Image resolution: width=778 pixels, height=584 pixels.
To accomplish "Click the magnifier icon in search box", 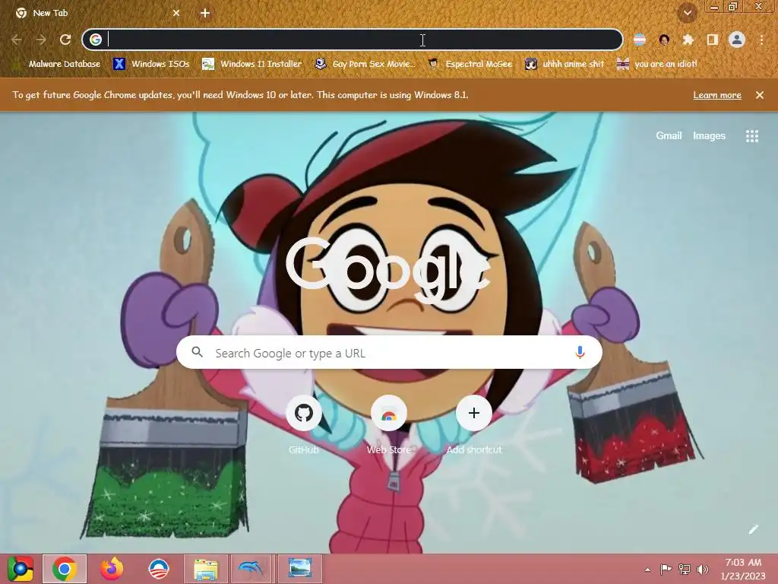I will click(x=197, y=352).
